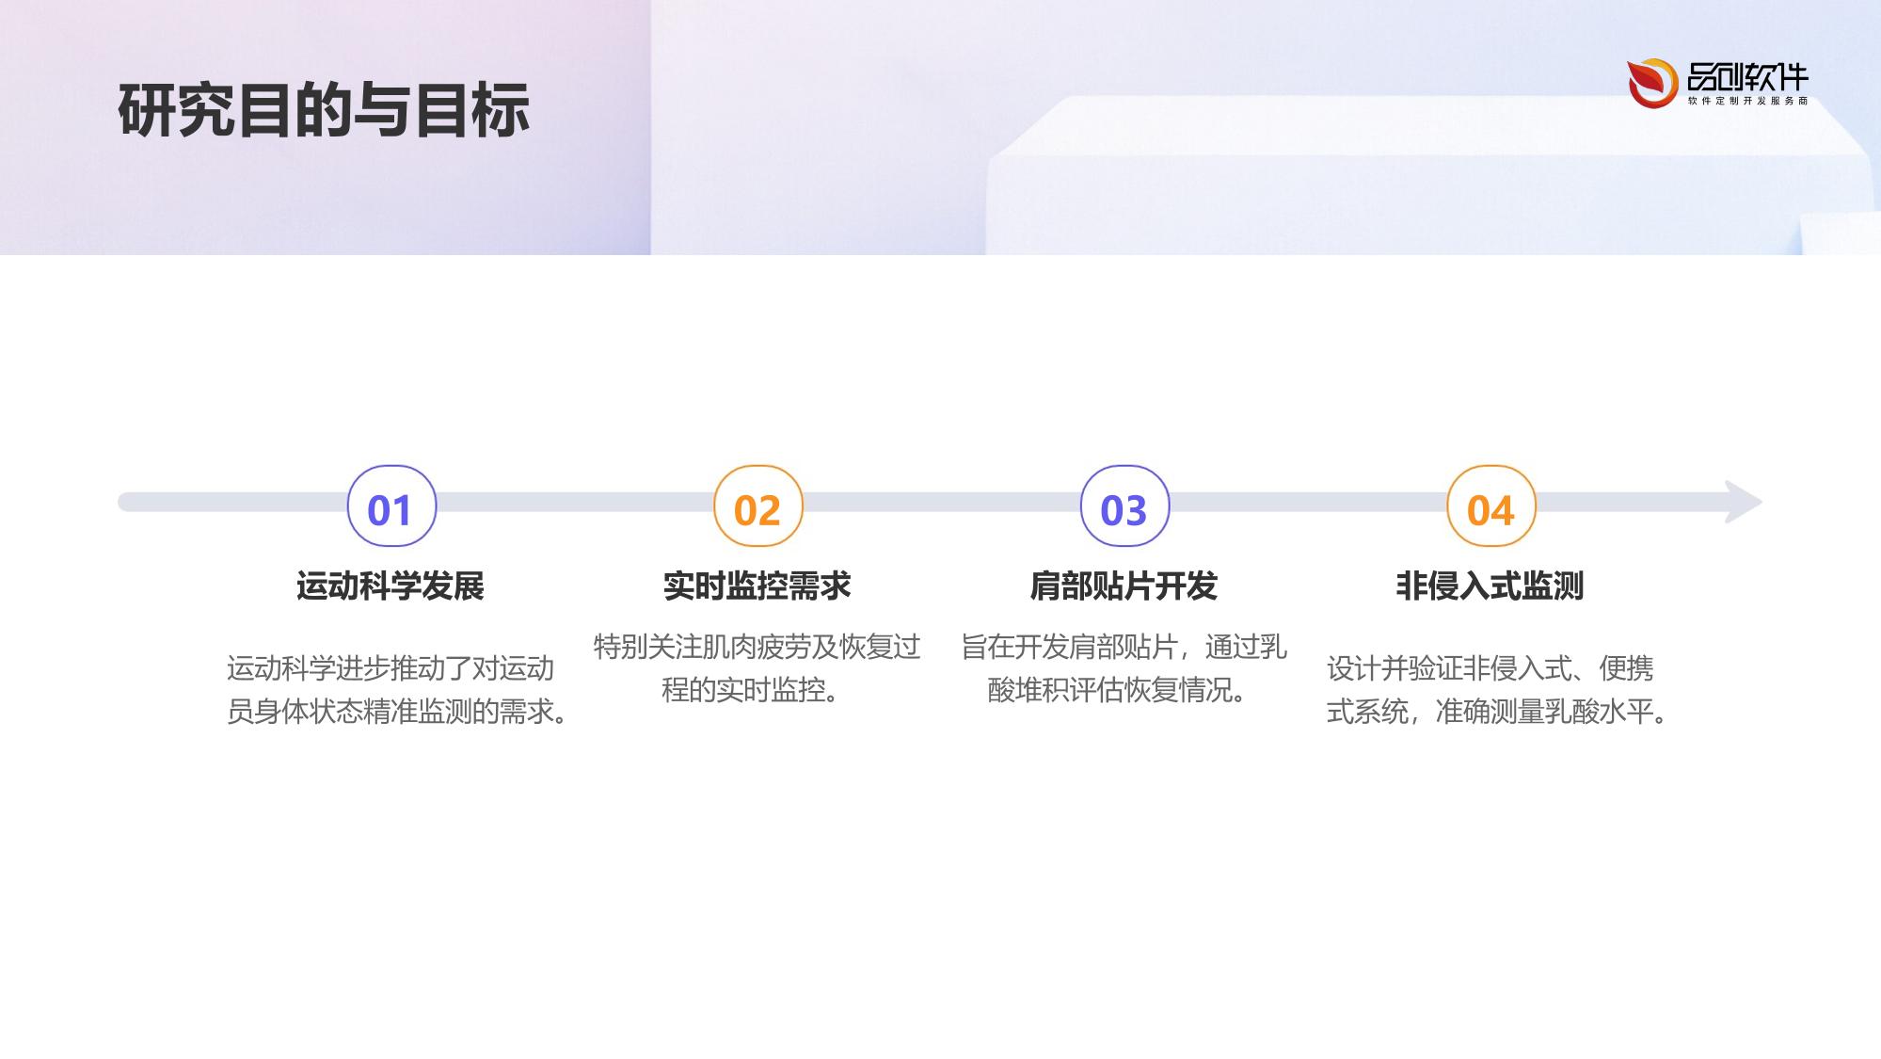Click the heading 非侵入式监测

coord(1490,586)
